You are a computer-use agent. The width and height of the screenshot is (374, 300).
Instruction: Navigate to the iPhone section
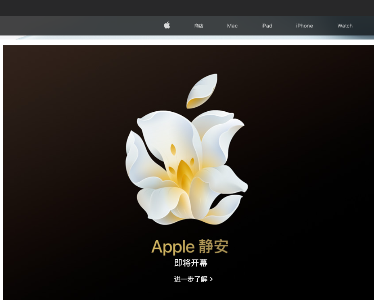[304, 26]
